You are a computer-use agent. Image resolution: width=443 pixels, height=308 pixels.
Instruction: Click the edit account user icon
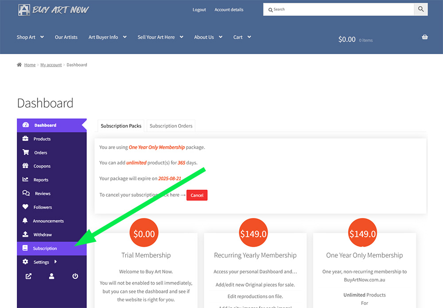tap(51, 276)
